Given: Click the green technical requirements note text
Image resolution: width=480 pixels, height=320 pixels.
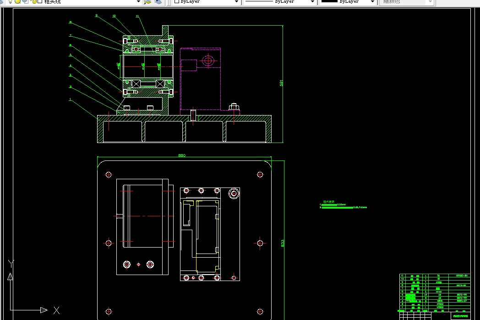Looking at the screenshot, I should point(343,205).
